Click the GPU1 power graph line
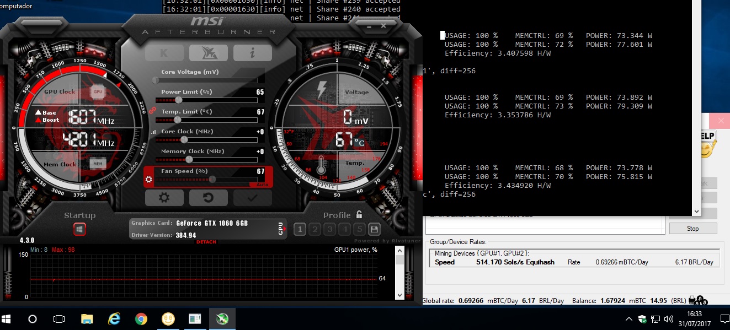The image size is (730, 330). 203,279
